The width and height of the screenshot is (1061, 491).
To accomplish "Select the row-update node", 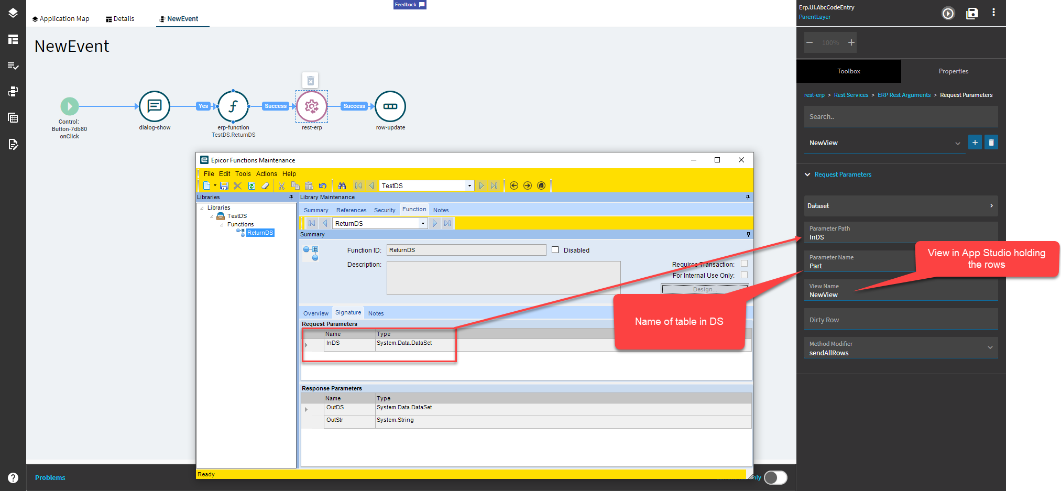I will coord(390,106).
